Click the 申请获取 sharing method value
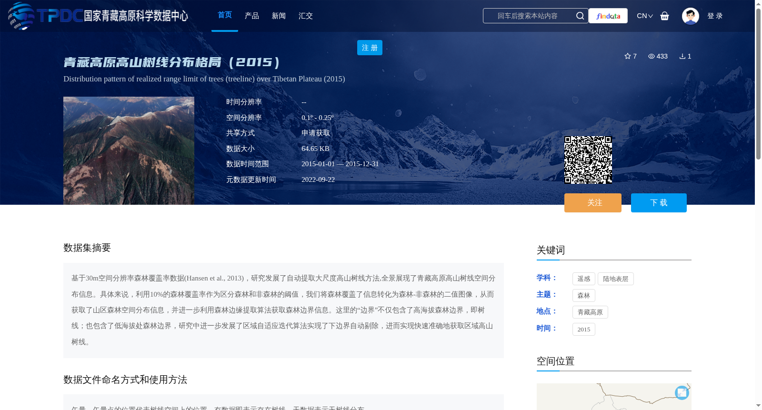This screenshot has width=762, height=410. [x=316, y=133]
